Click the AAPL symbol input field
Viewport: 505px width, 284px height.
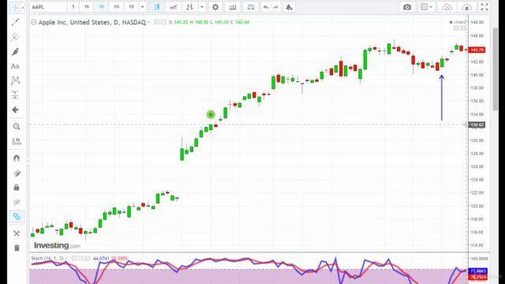click(48, 7)
